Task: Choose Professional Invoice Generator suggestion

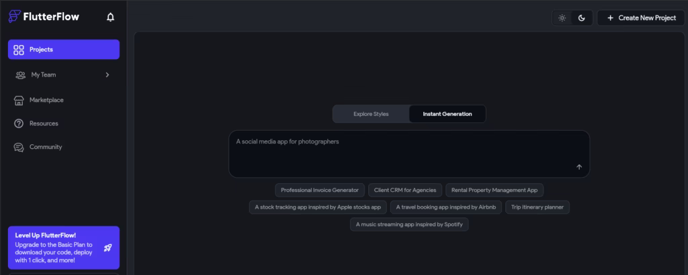Action: click(x=320, y=190)
